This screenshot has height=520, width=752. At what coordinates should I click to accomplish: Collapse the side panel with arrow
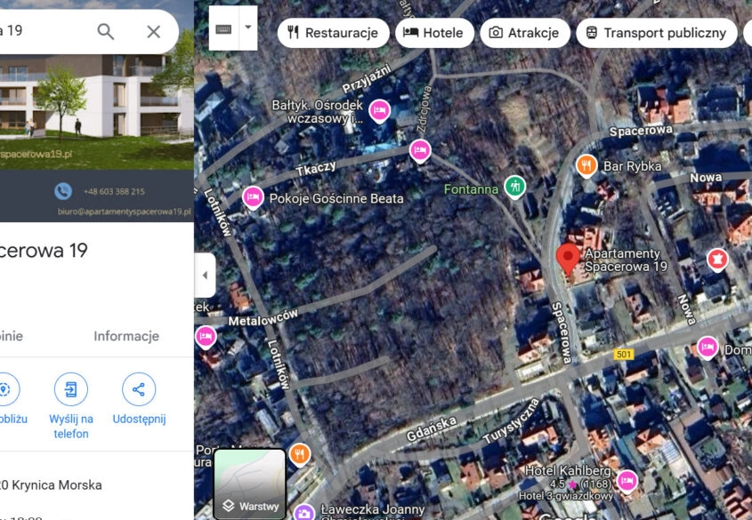coord(205,276)
